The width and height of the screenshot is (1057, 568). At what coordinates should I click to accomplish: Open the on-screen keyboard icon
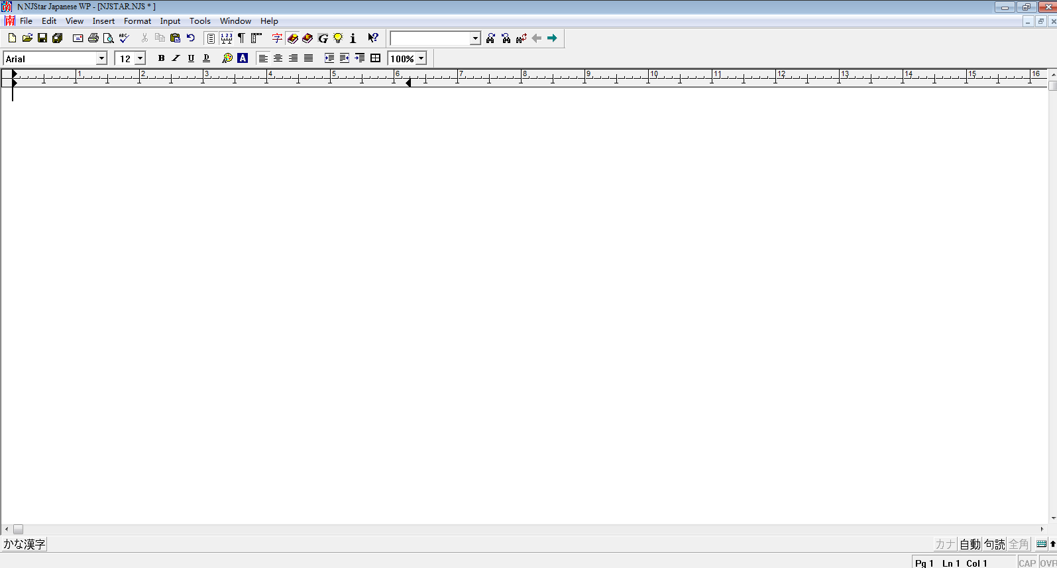pyautogui.click(x=1041, y=544)
